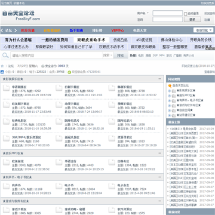Click the right arrow beside 论坛 in the nav bar
215x215 pixels.
coord(16,30)
